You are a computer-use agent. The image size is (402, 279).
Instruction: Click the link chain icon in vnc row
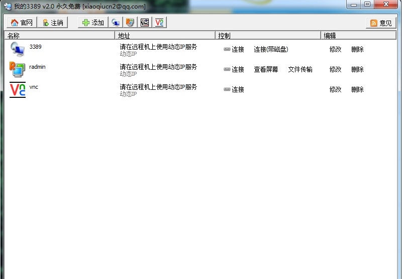pyautogui.click(x=227, y=89)
